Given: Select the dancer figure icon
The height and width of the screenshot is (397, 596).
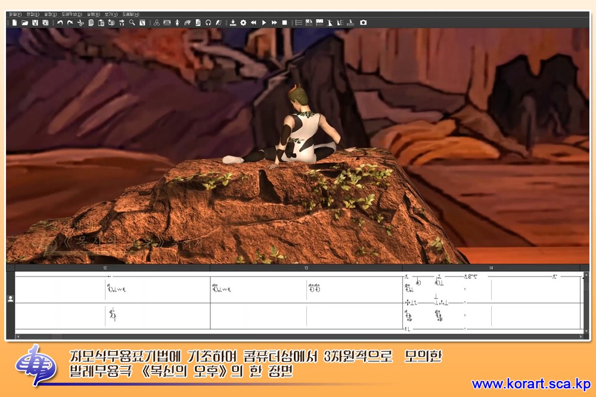Looking at the screenshot, I should point(177,23).
